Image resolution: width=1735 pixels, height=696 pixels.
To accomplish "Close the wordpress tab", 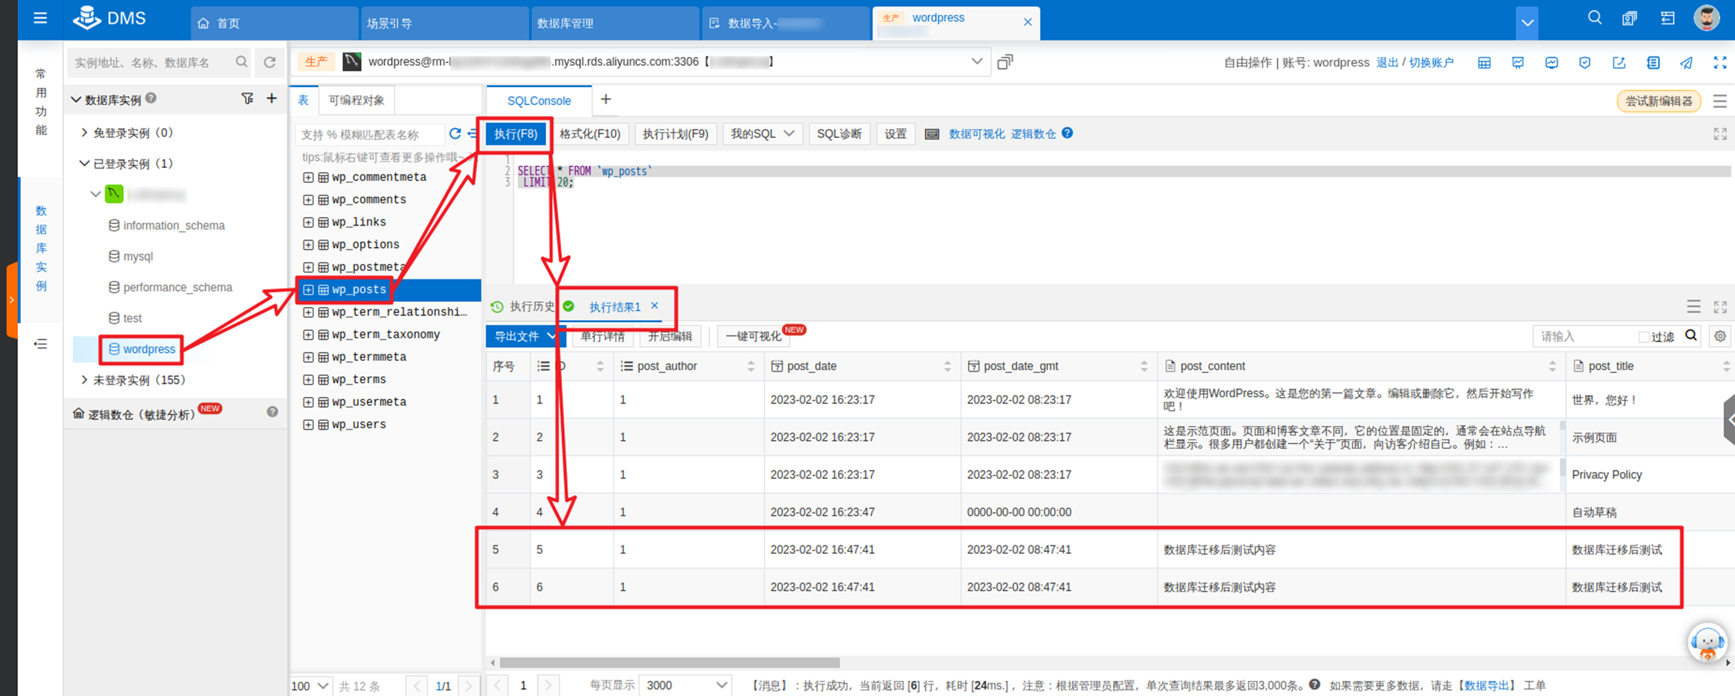I will pos(1027,22).
